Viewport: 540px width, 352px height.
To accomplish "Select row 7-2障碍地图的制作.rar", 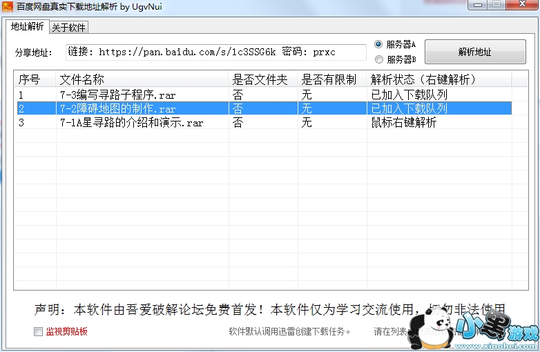I will pyautogui.click(x=264, y=108).
